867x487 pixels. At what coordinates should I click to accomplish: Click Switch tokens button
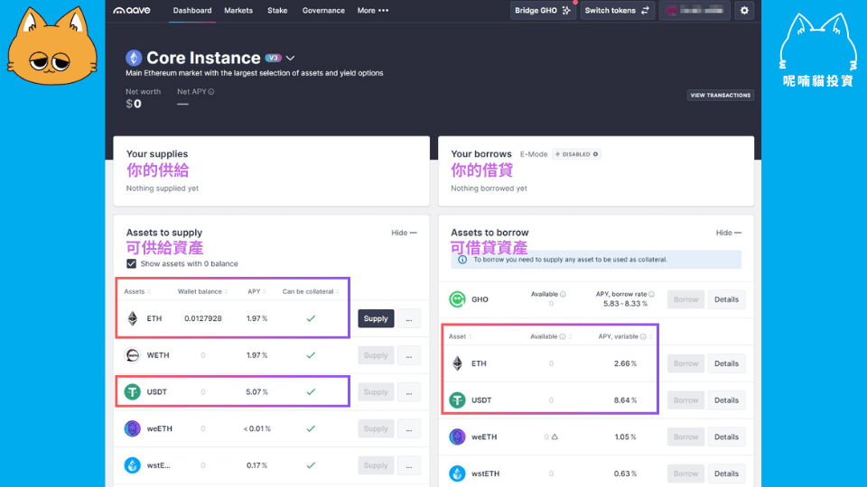(x=617, y=11)
